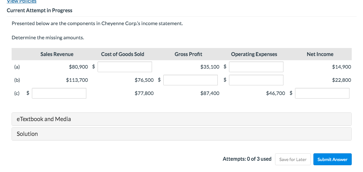Select the $87,400 gross profit value

210,93
